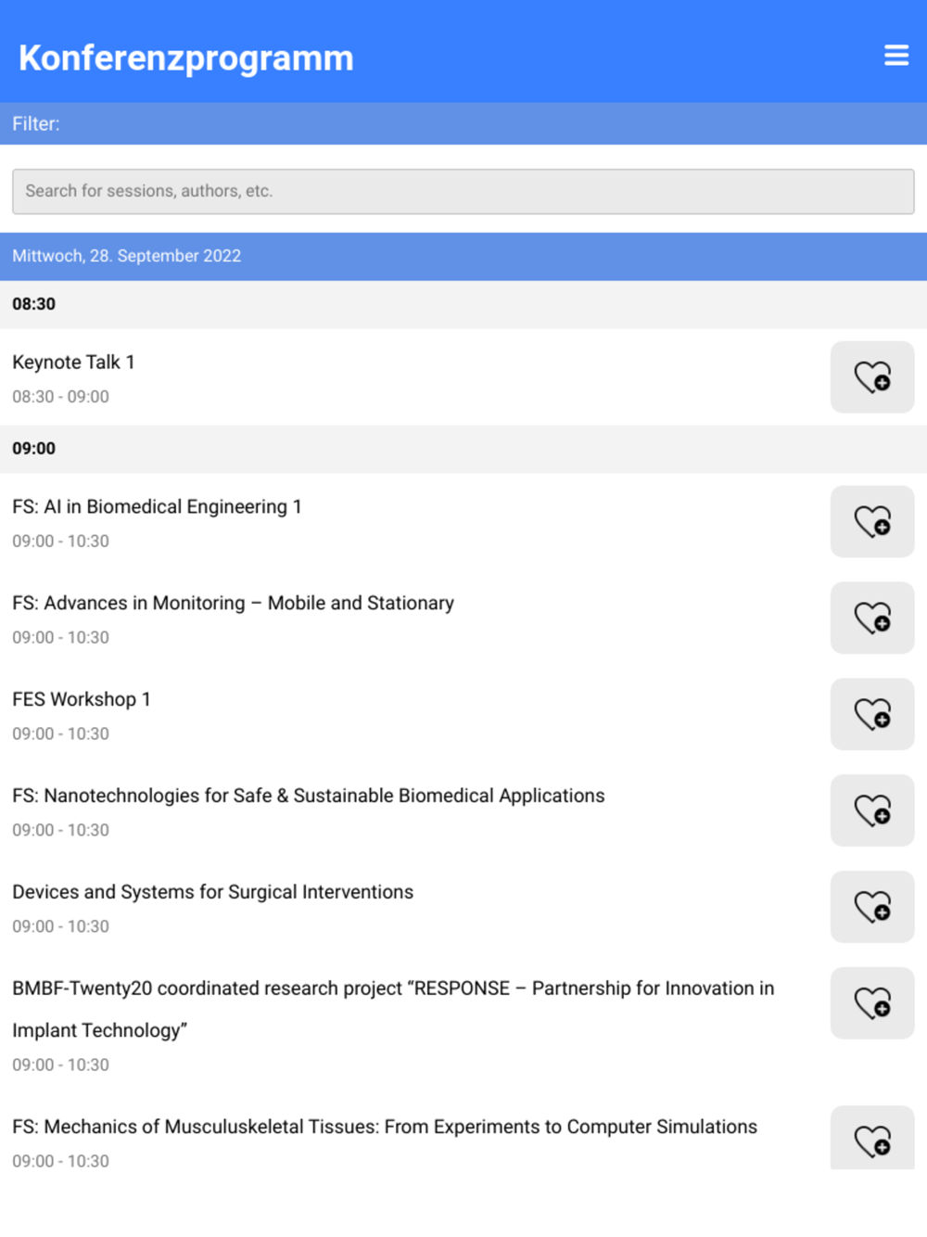Open Nanotechnologies for Safe & Sustainable session
Image resolution: width=927 pixels, height=1237 pixels.
[x=308, y=797]
